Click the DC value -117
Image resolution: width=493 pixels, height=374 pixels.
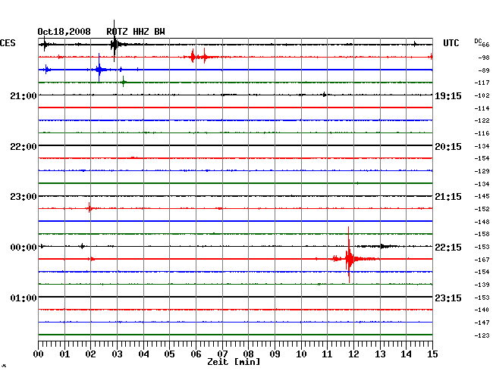click(x=482, y=83)
